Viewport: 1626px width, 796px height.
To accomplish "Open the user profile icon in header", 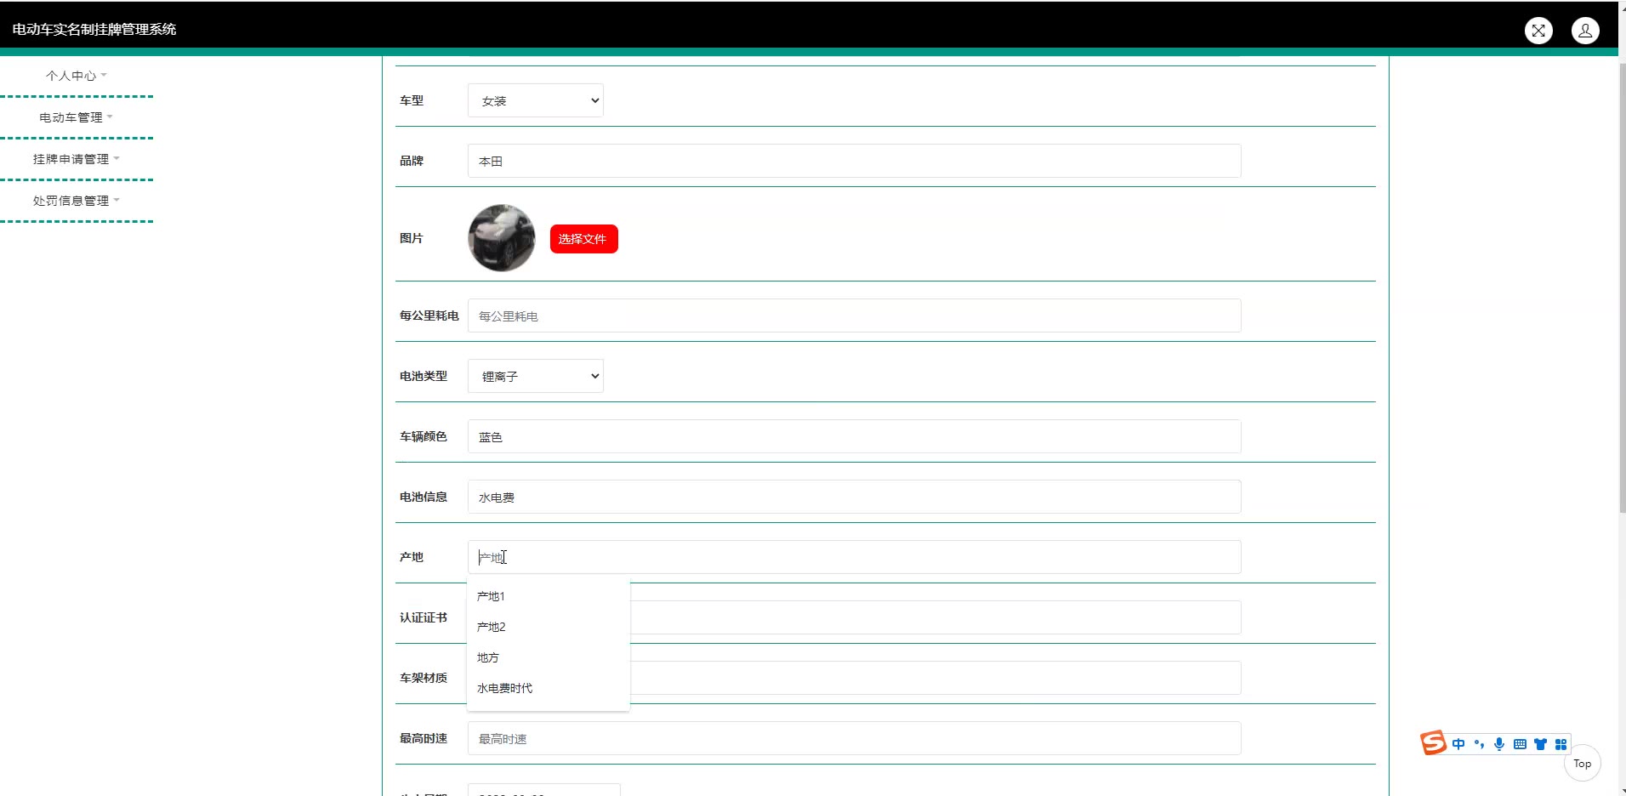I will point(1585,31).
